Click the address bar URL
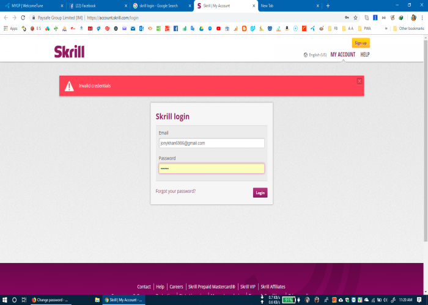 113,18
